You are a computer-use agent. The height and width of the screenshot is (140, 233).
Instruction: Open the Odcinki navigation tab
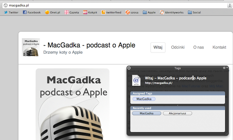pyautogui.click(x=178, y=47)
